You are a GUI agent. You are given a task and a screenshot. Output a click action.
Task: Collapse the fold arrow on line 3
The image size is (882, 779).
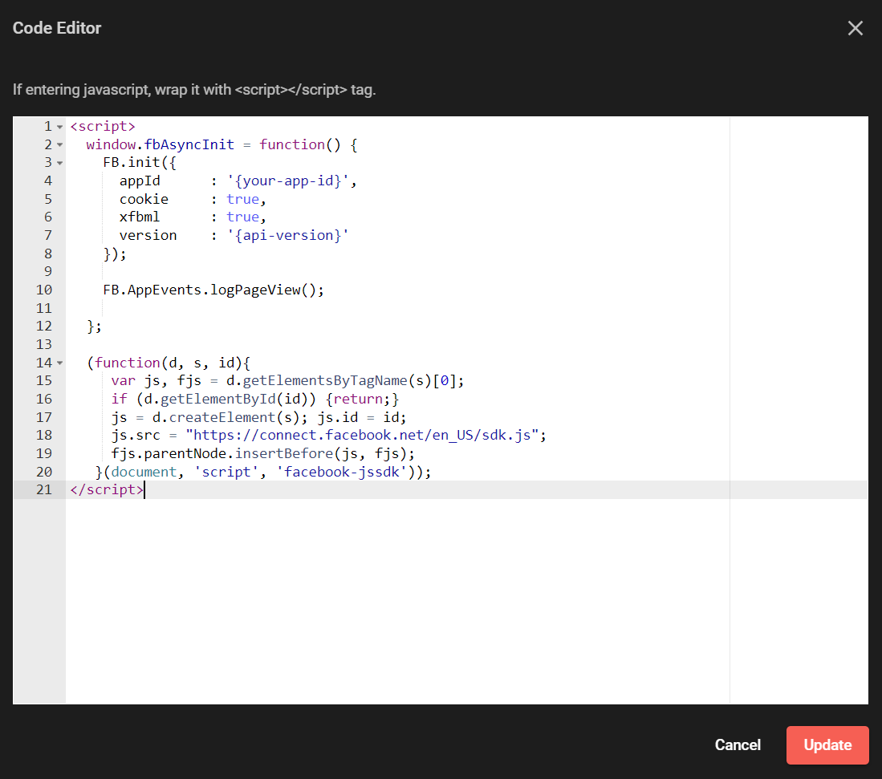pos(59,163)
